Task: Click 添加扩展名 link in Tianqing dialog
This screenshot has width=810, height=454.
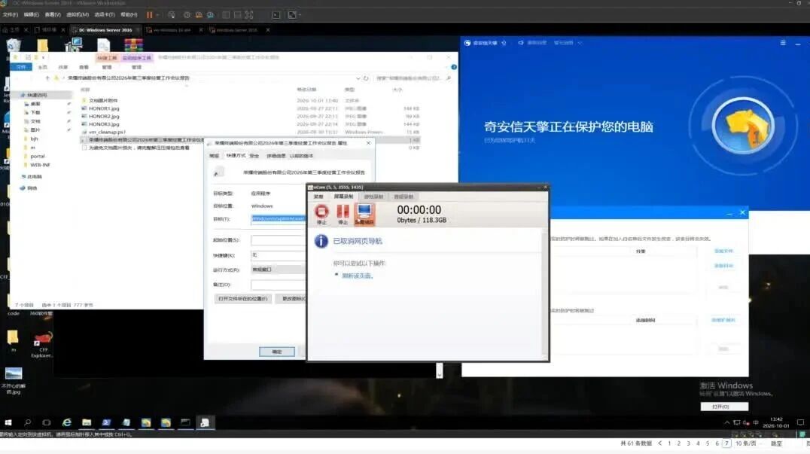Action: point(723,320)
